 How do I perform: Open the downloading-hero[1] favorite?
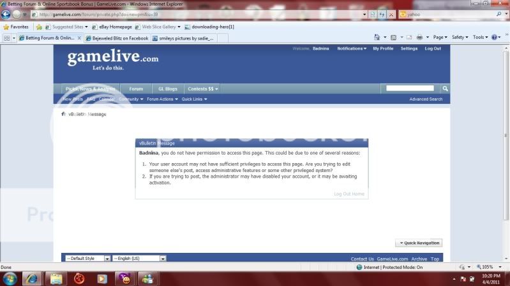pyautogui.click(x=209, y=27)
